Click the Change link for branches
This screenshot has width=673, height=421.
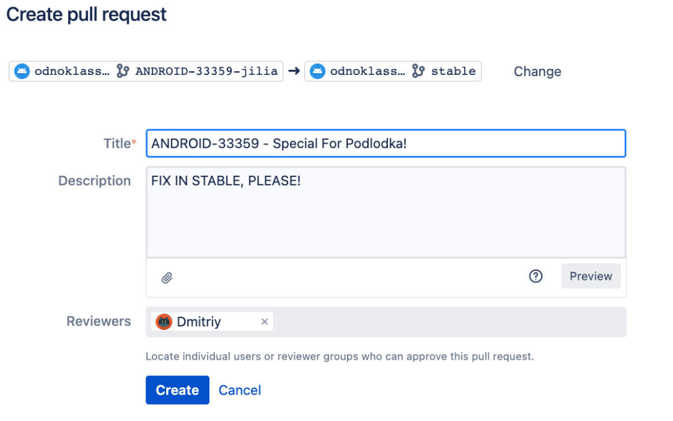537,72
